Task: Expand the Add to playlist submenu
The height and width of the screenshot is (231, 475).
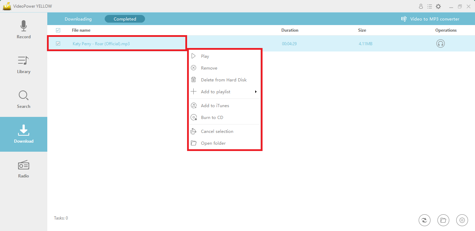Action: tap(225, 91)
